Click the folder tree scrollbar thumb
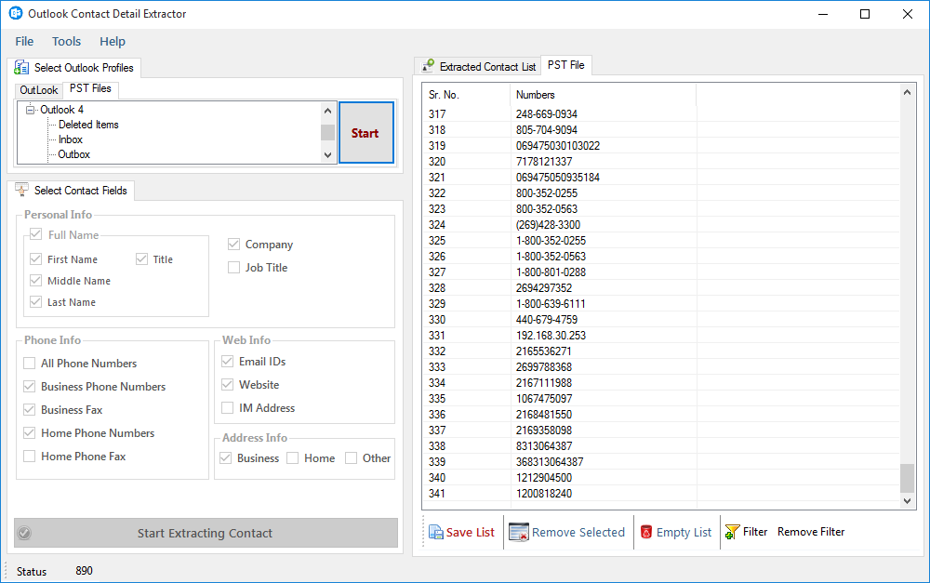The image size is (930, 583). pyautogui.click(x=327, y=132)
